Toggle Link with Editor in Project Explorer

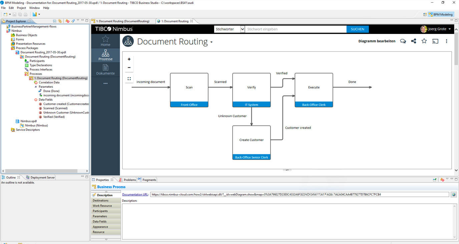pos(60,21)
